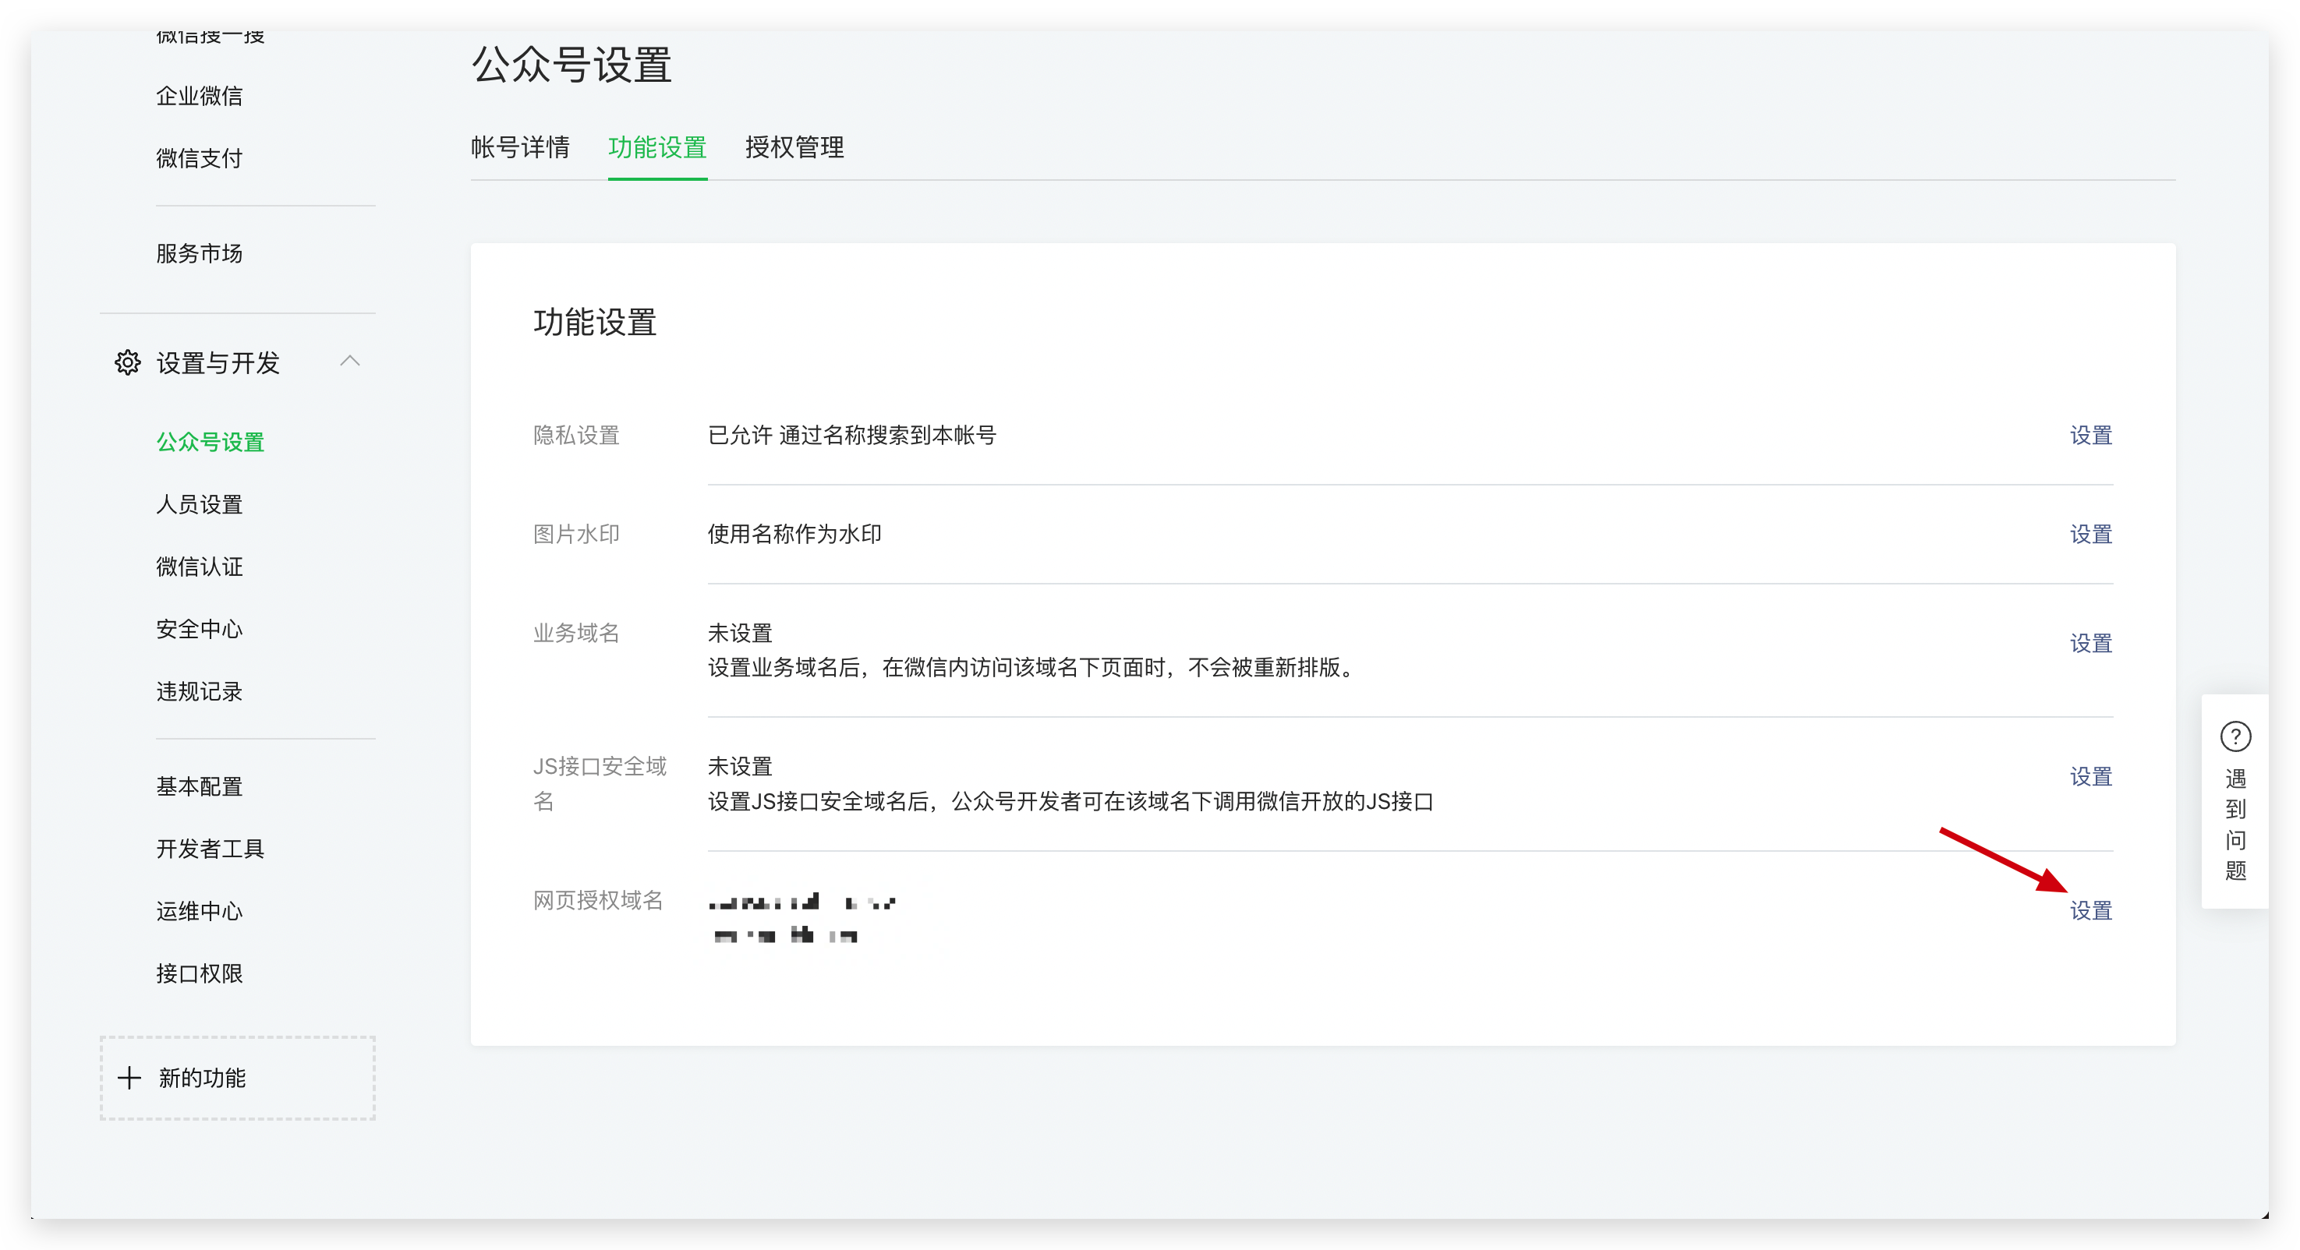Open 安全中心 in the left menu

click(x=198, y=629)
